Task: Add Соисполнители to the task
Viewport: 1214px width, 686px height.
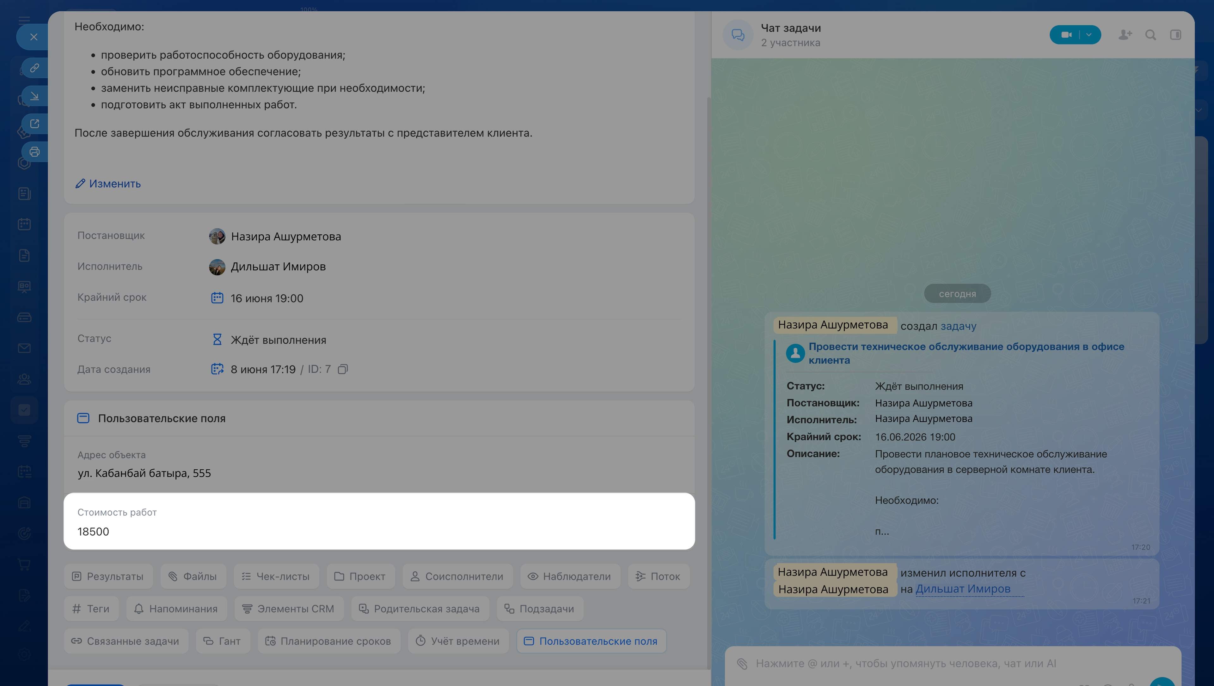Action: tap(457, 576)
